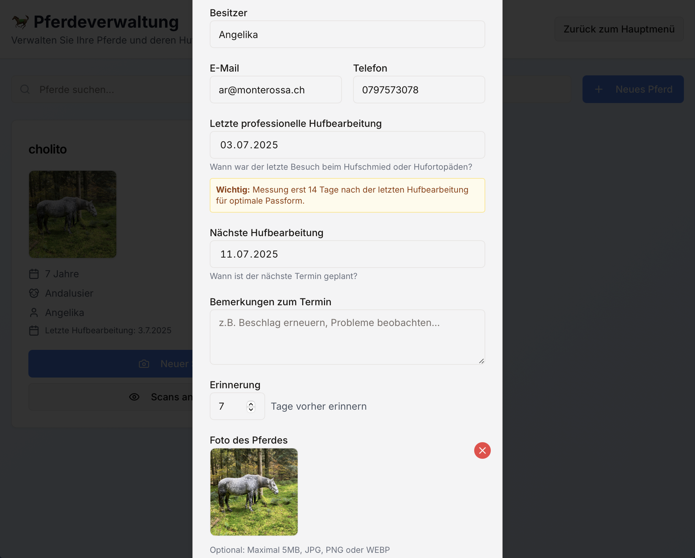
Task: Click the camera icon on scan button
Action: coord(144,364)
